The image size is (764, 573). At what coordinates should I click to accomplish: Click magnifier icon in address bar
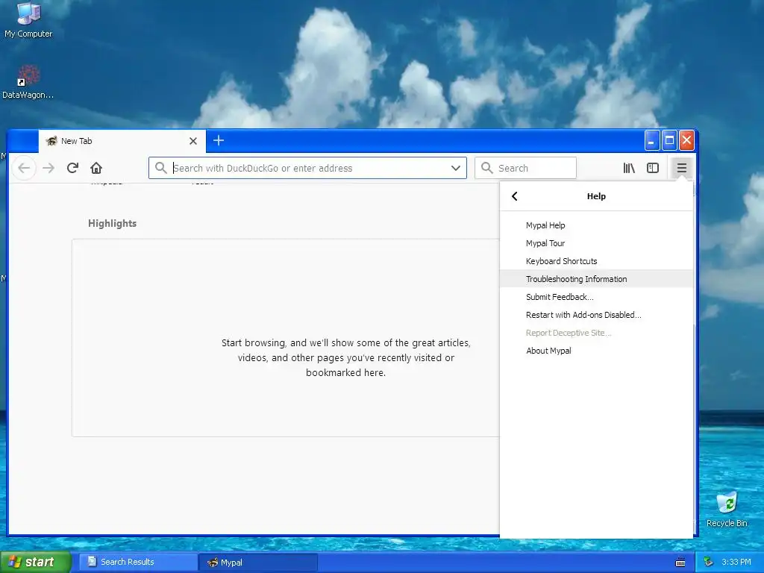(x=161, y=168)
